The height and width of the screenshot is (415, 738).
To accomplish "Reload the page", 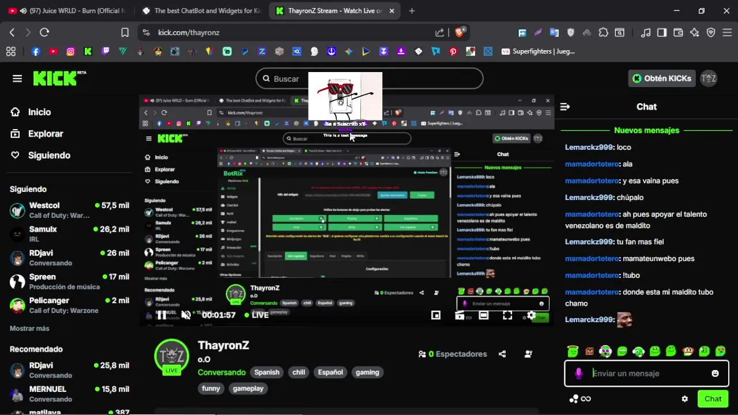I will point(44,33).
